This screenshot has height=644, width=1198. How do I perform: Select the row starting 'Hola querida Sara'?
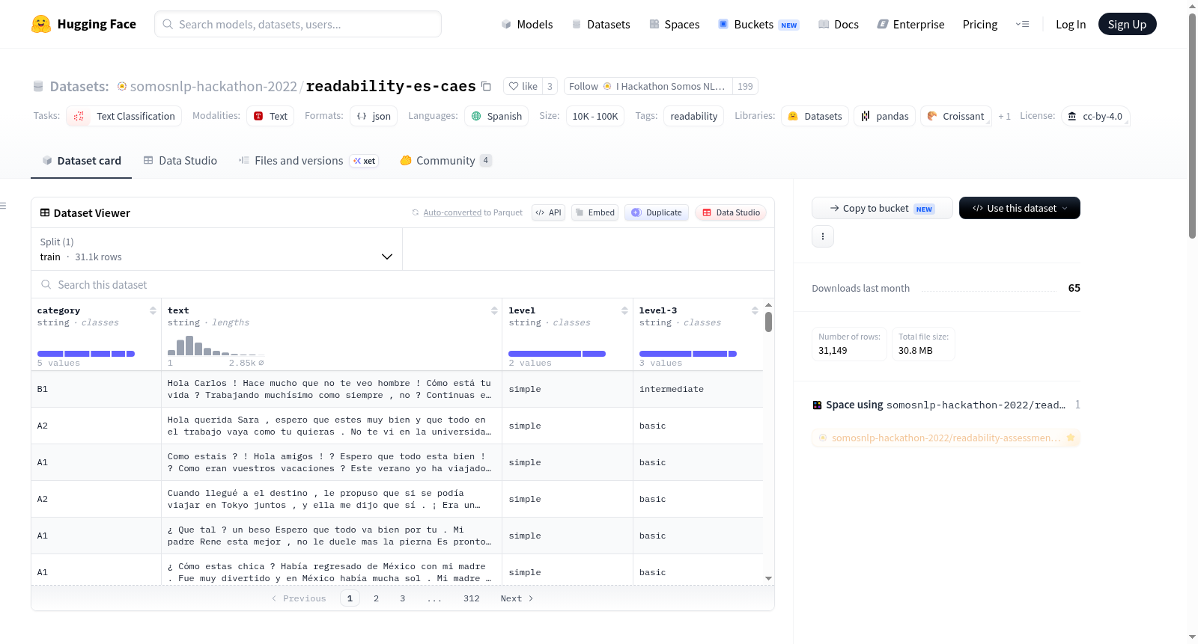click(397, 426)
